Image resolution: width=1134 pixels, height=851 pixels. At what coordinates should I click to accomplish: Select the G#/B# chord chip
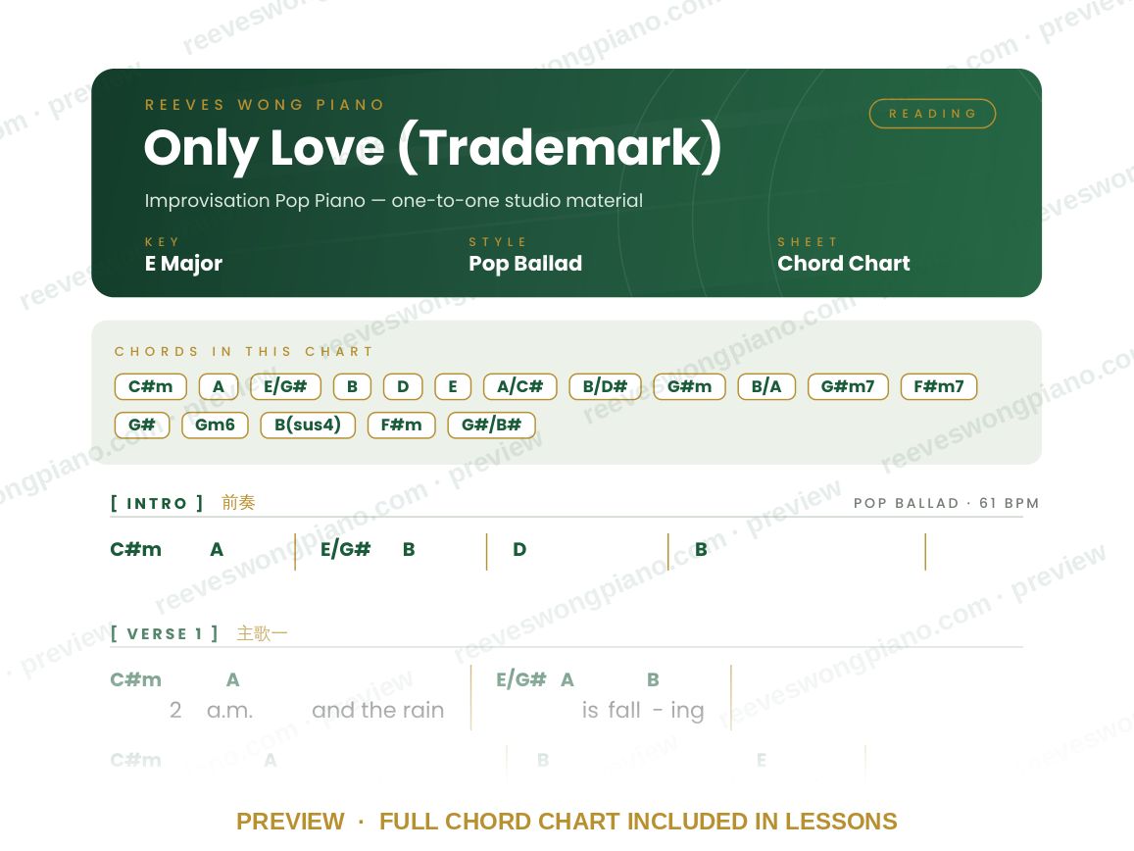pyautogui.click(x=491, y=425)
